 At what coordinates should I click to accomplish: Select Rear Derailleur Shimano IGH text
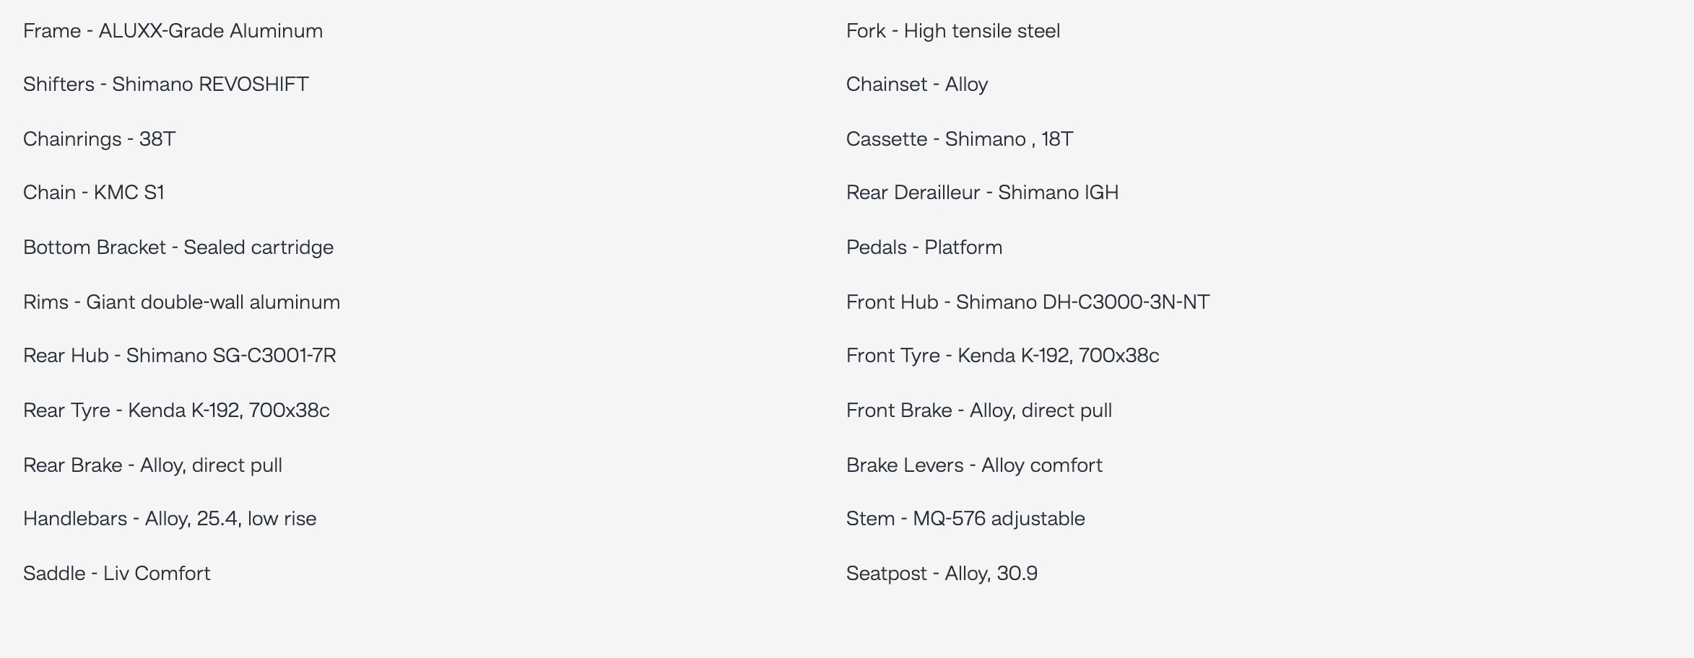click(x=983, y=193)
